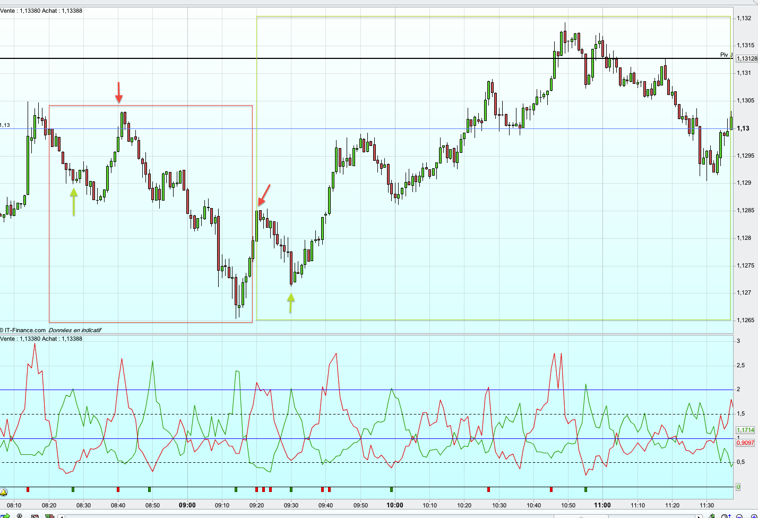Click the green signal marker just before 08:50

(149, 489)
